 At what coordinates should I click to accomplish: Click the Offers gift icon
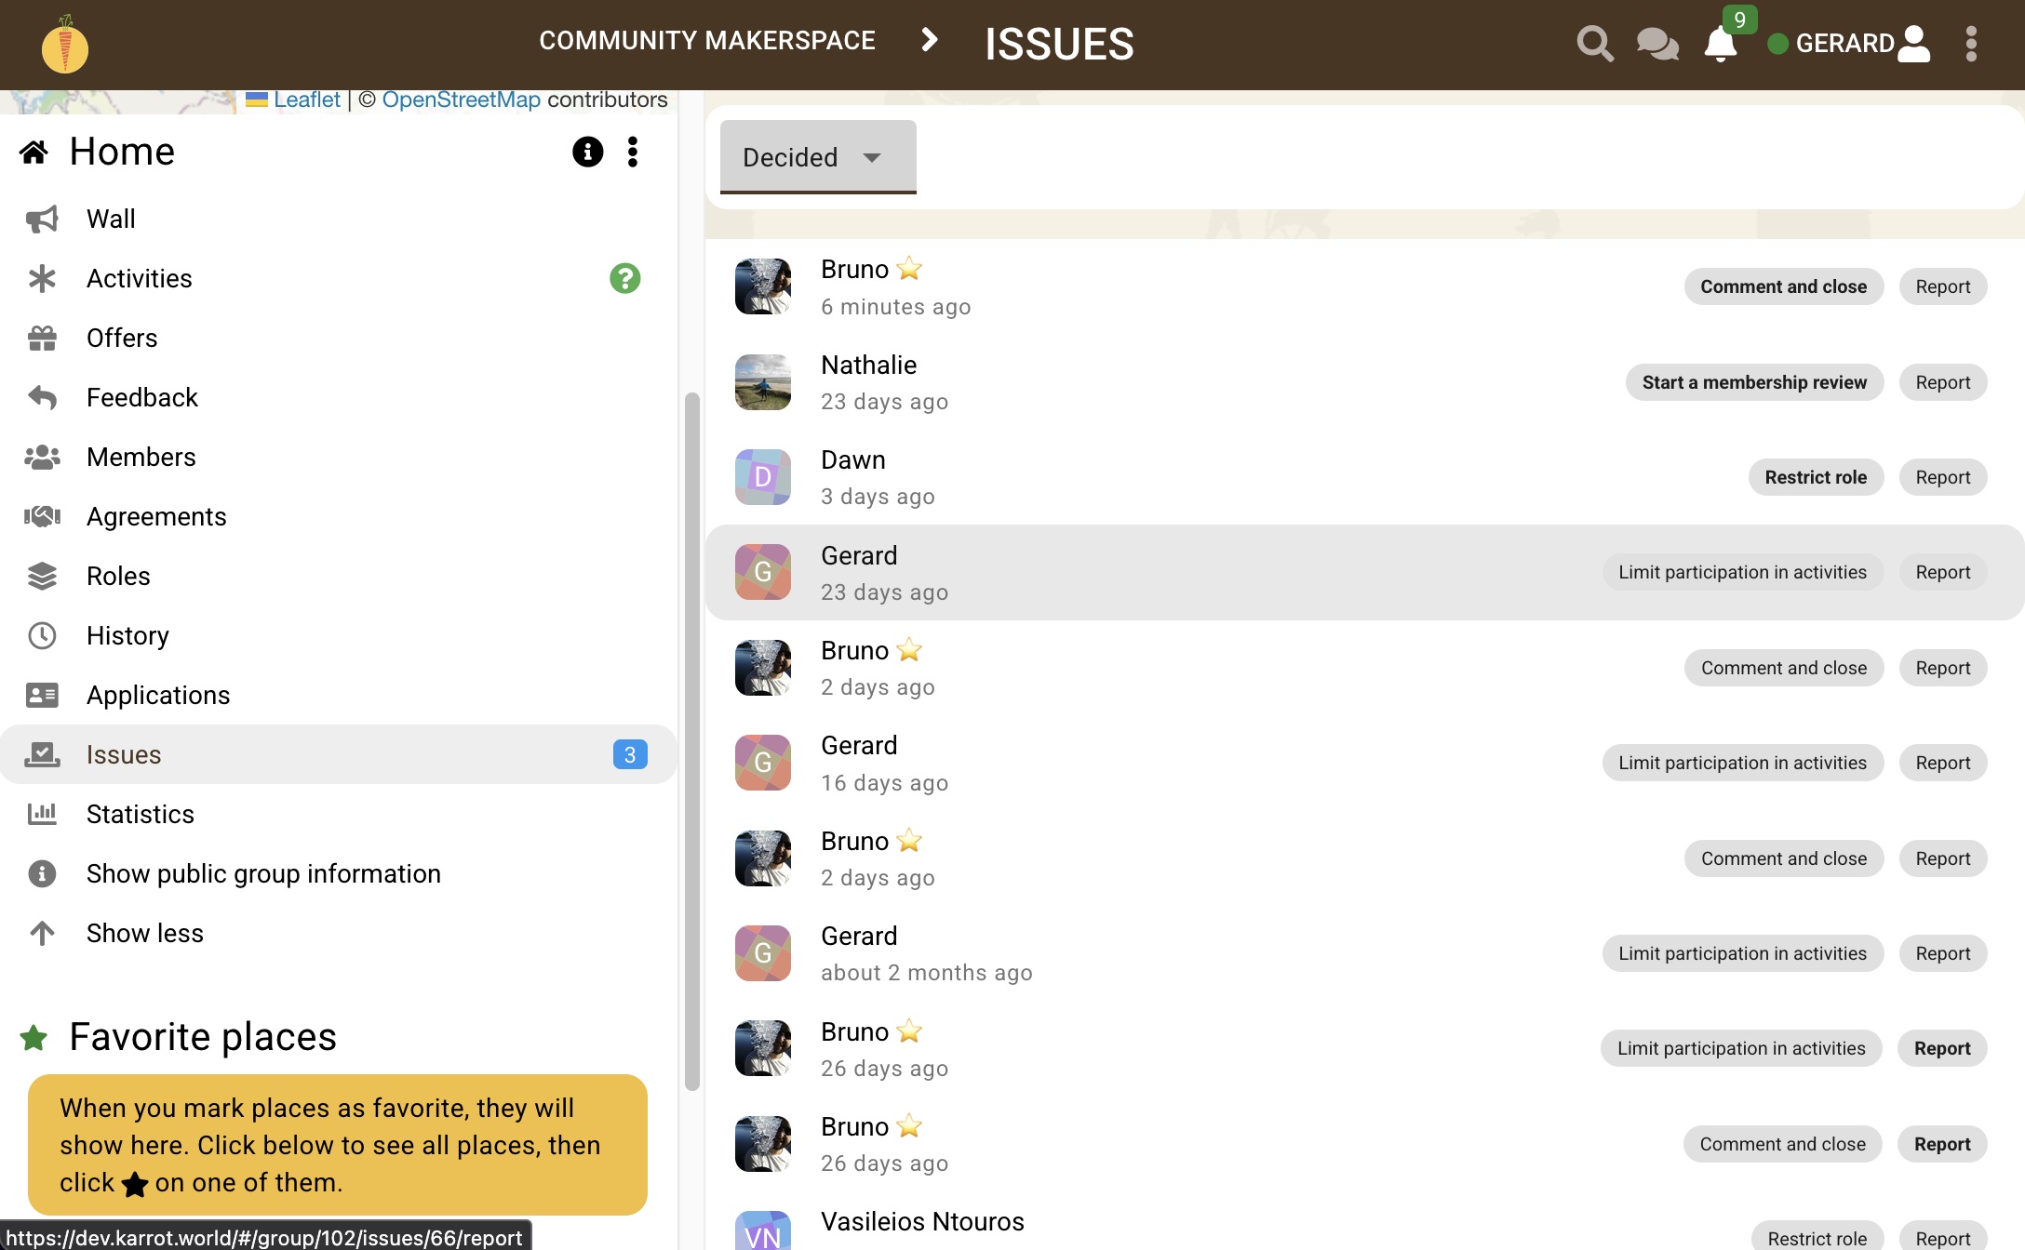[x=42, y=338]
